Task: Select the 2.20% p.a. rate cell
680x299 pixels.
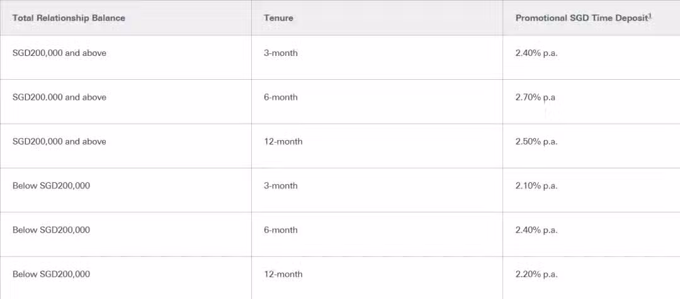Action: 536,275
